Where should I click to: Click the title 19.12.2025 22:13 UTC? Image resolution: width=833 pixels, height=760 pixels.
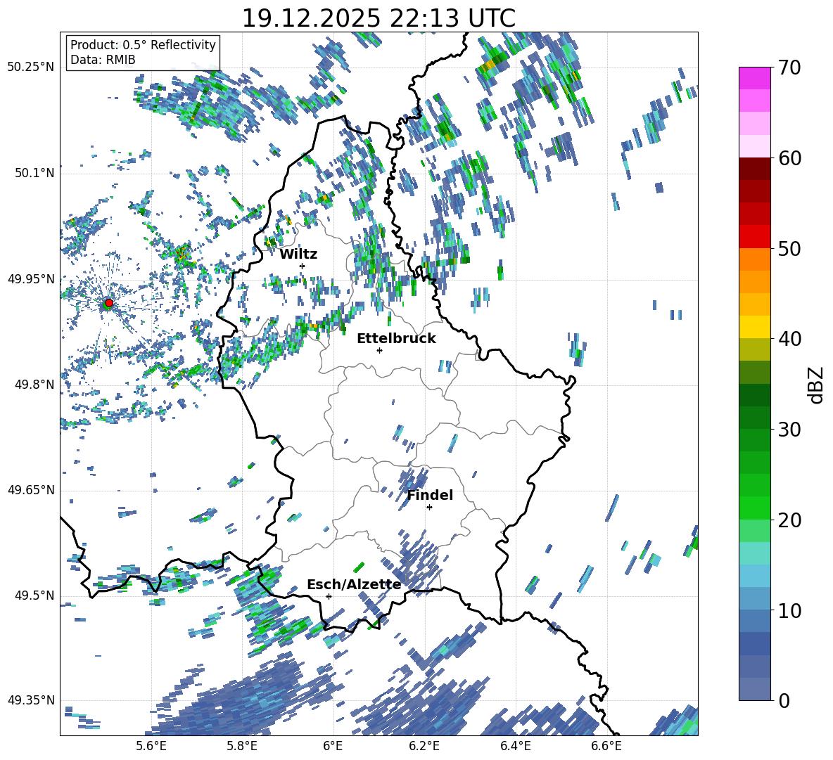pos(379,18)
